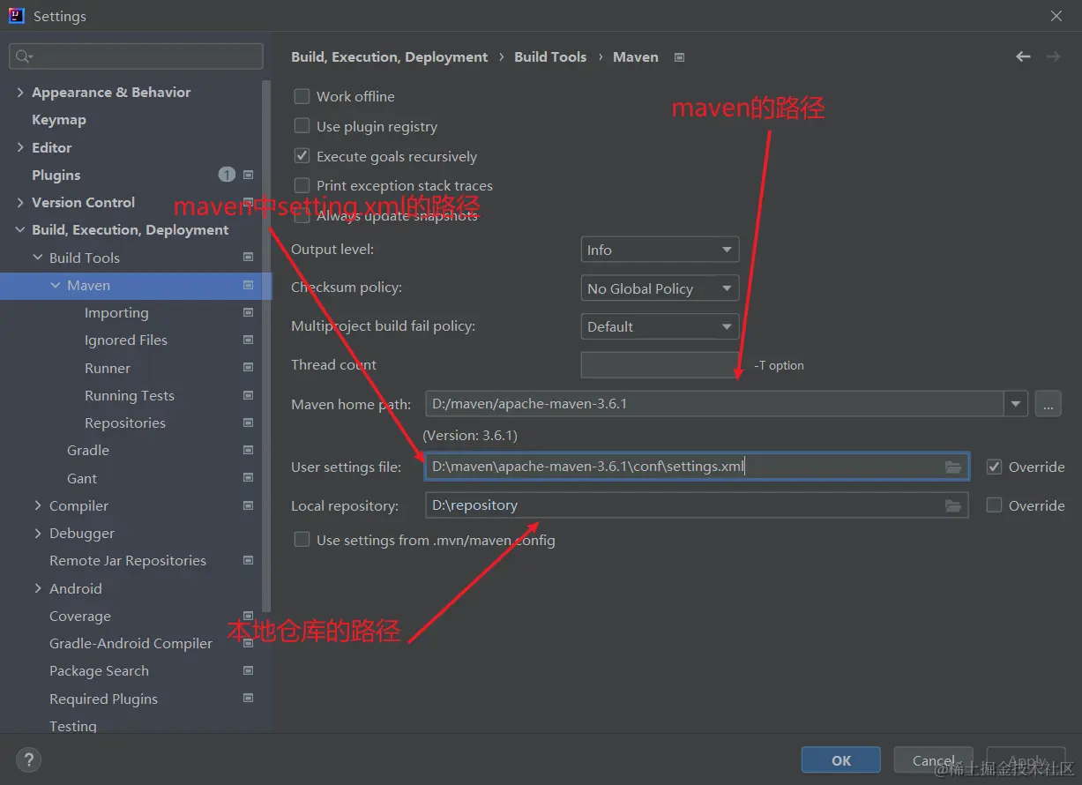The width and height of the screenshot is (1082, 785).
Task: Select Keymap in the settings tree
Action: pyautogui.click(x=59, y=119)
